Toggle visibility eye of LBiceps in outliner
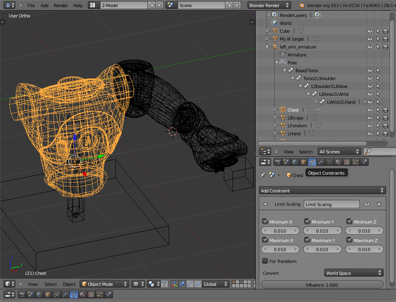396x302 pixels. click(x=370, y=118)
